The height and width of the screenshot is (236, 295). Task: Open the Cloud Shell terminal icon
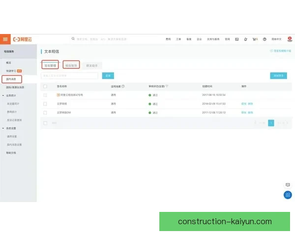tap(236, 39)
